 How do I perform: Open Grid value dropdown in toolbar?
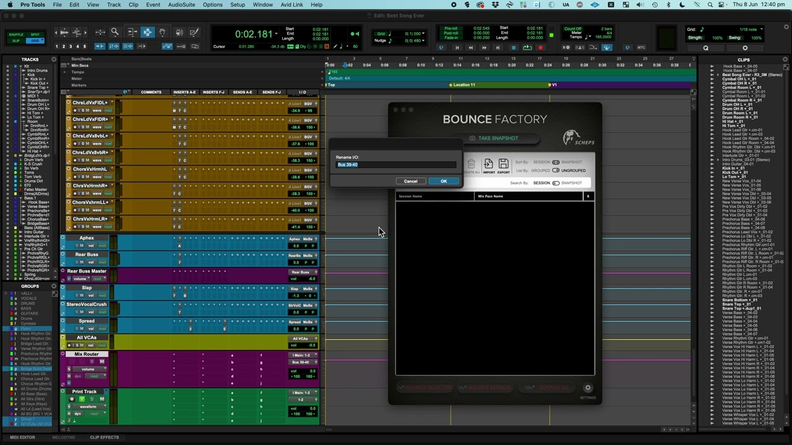click(423, 33)
